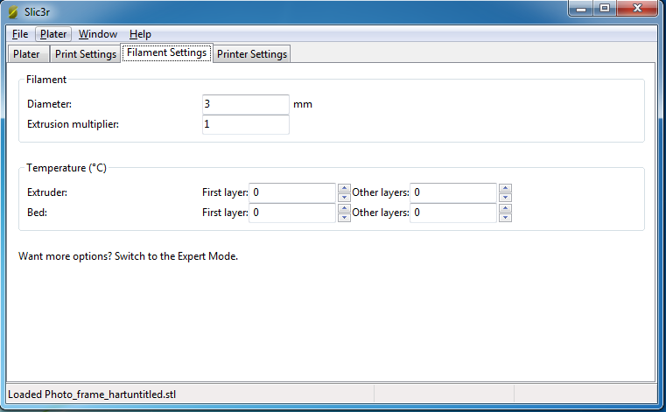The image size is (666, 412).
Task: Open the Window menu
Action: point(98,34)
